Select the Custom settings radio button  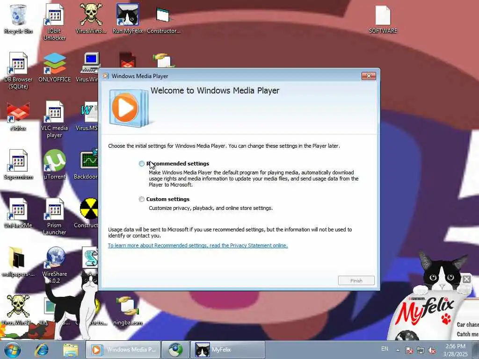click(x=141, y=199)
